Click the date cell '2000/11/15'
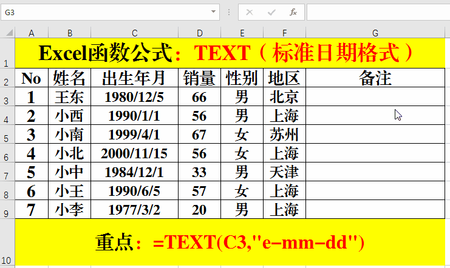Screen dimensions: 450x268 pyautogui.click(x=134, y=153)
